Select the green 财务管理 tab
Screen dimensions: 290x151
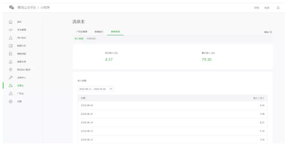pyautogui.click(x=116, y=32)
